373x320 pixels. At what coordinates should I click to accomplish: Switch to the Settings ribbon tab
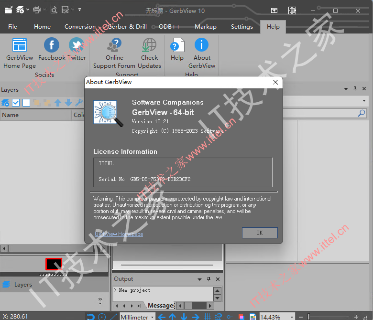(241, 27)
